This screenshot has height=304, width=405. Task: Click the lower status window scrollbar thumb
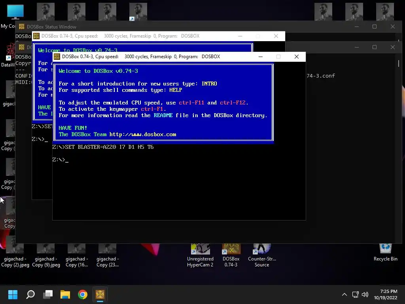399,63
